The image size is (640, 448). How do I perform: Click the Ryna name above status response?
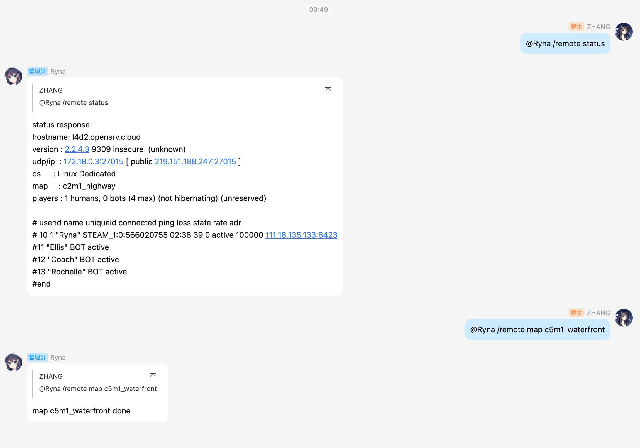click(58, 71)
